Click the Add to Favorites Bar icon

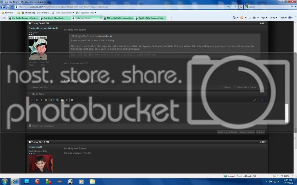pos(18,13)
